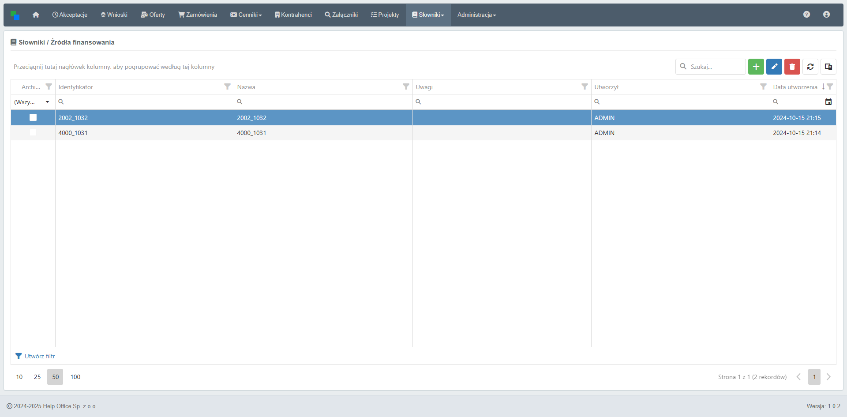Click the red delete trash button

(792, 67)
